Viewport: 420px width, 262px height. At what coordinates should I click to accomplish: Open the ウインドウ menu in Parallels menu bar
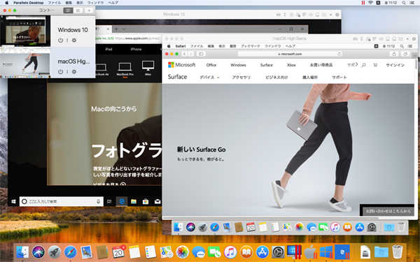coord(96,3)
